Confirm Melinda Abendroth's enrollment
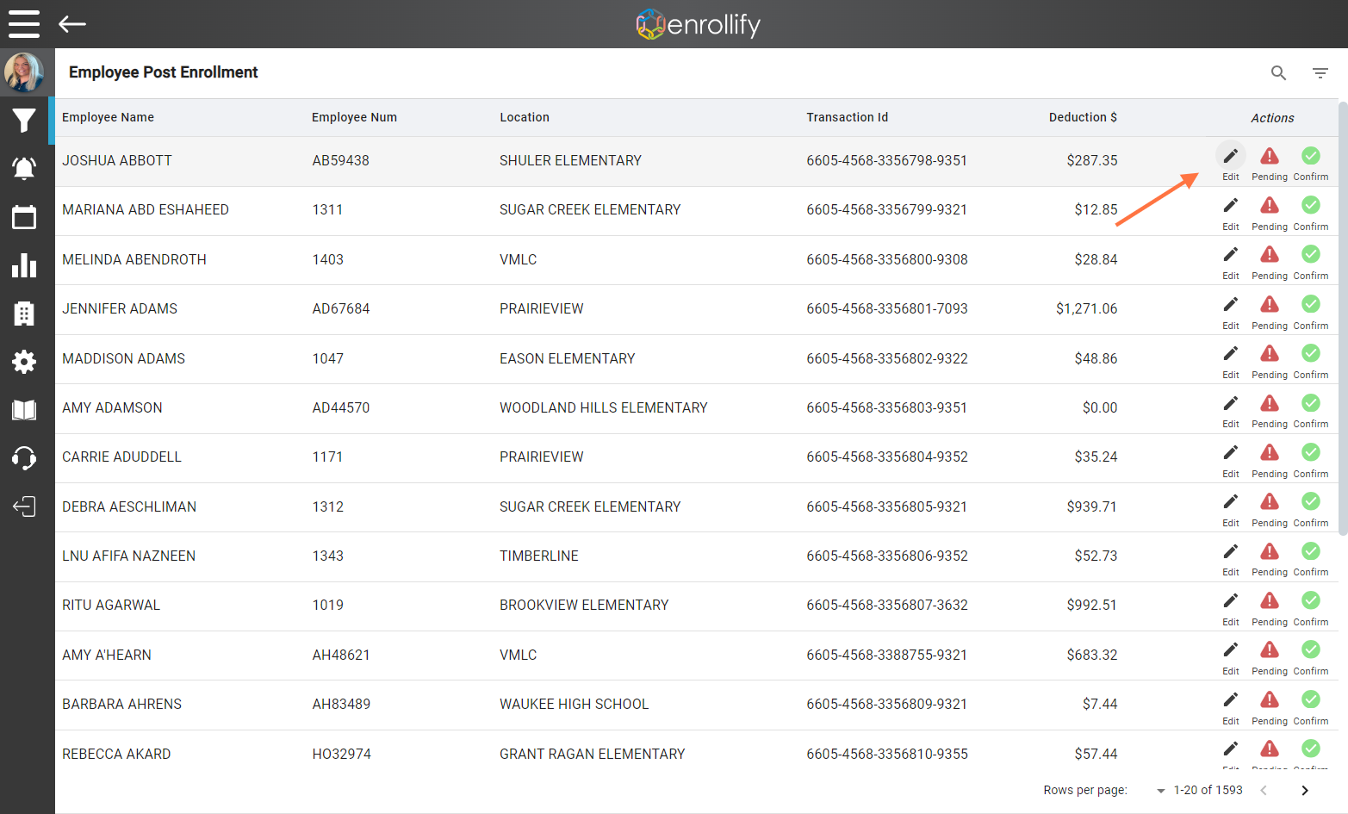This screenshot has height=814, width=1348. (x=1311, y=262)
